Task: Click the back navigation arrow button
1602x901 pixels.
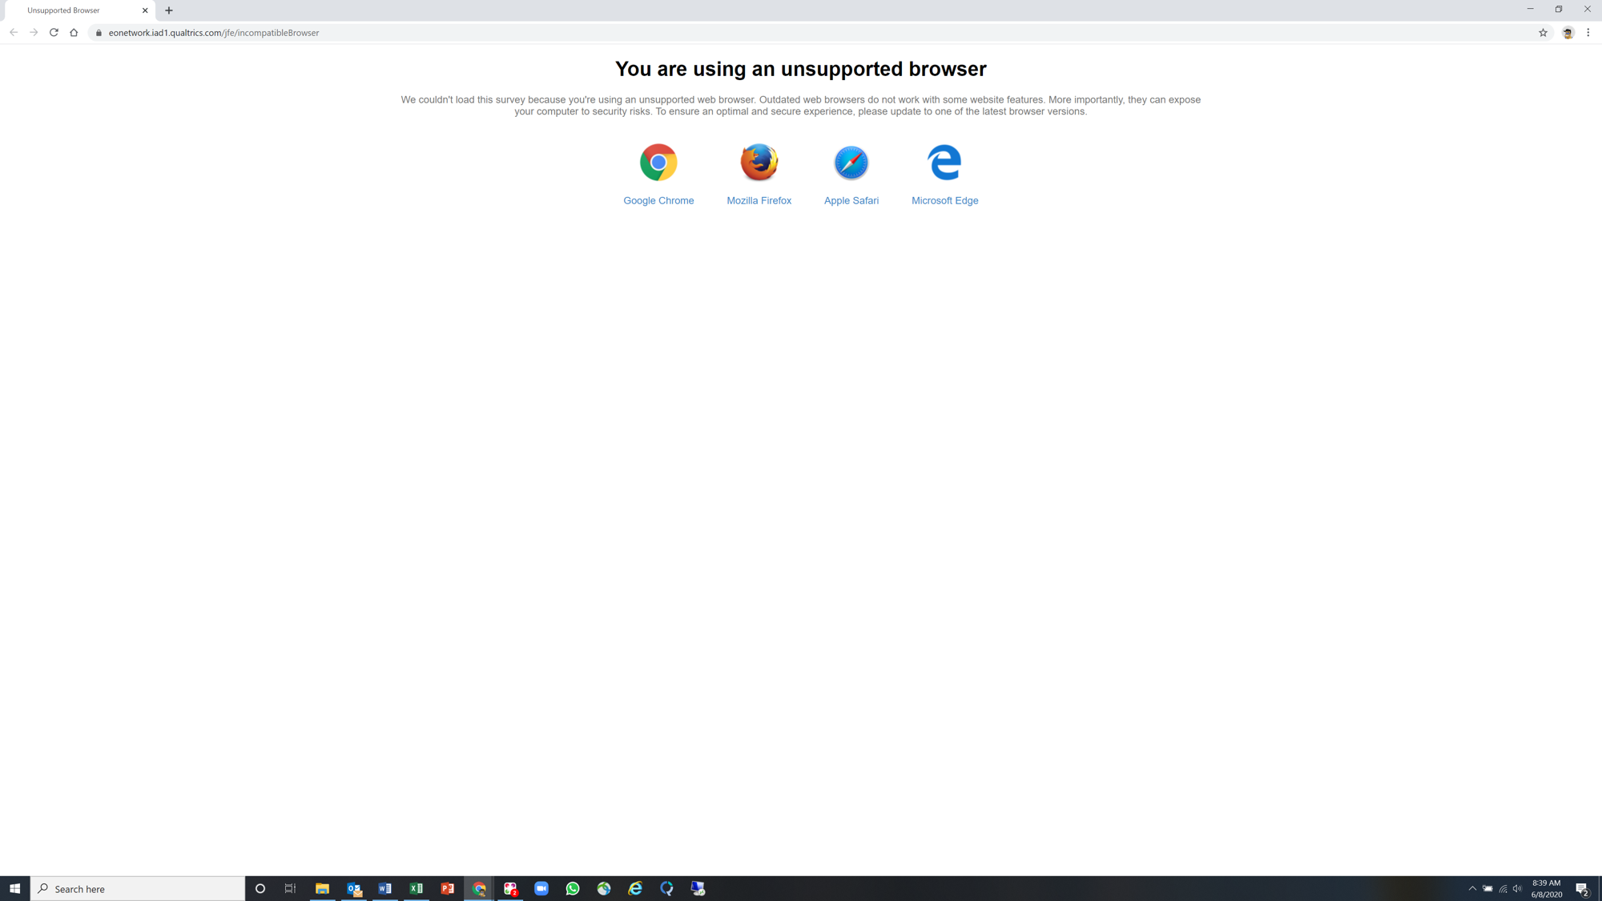Action: 13,32
